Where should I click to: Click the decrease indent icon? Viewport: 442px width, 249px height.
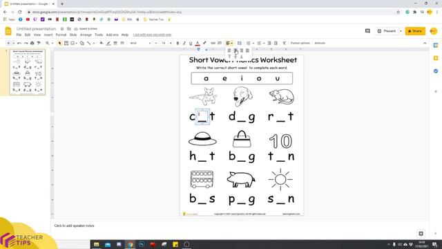(269, 43)
